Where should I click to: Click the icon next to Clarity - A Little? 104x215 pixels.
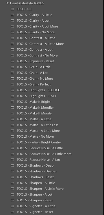(12, 15)
